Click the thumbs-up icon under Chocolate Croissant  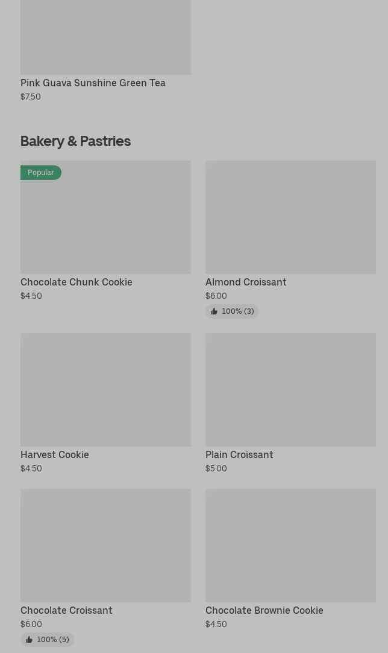(x=29, y=640)
